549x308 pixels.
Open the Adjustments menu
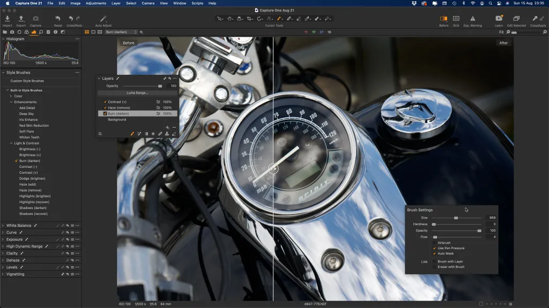point(96,3)
